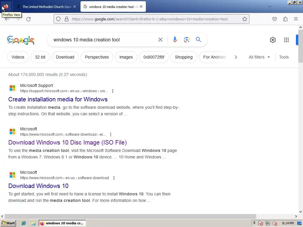The image size is (303, 227).
Task: Open Firefox View button
Action: 6,7
